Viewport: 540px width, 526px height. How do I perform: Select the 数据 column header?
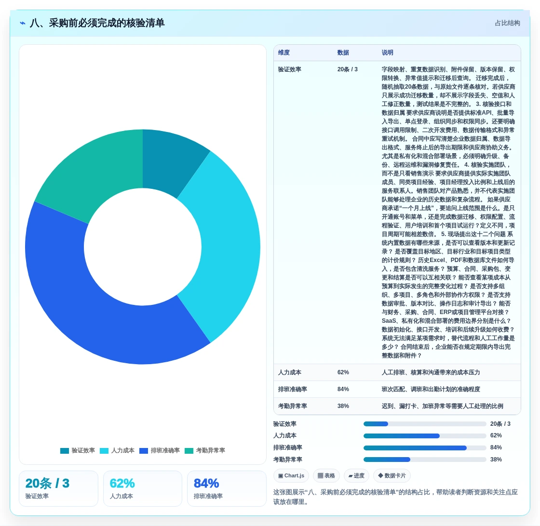[x=343, y=53]
